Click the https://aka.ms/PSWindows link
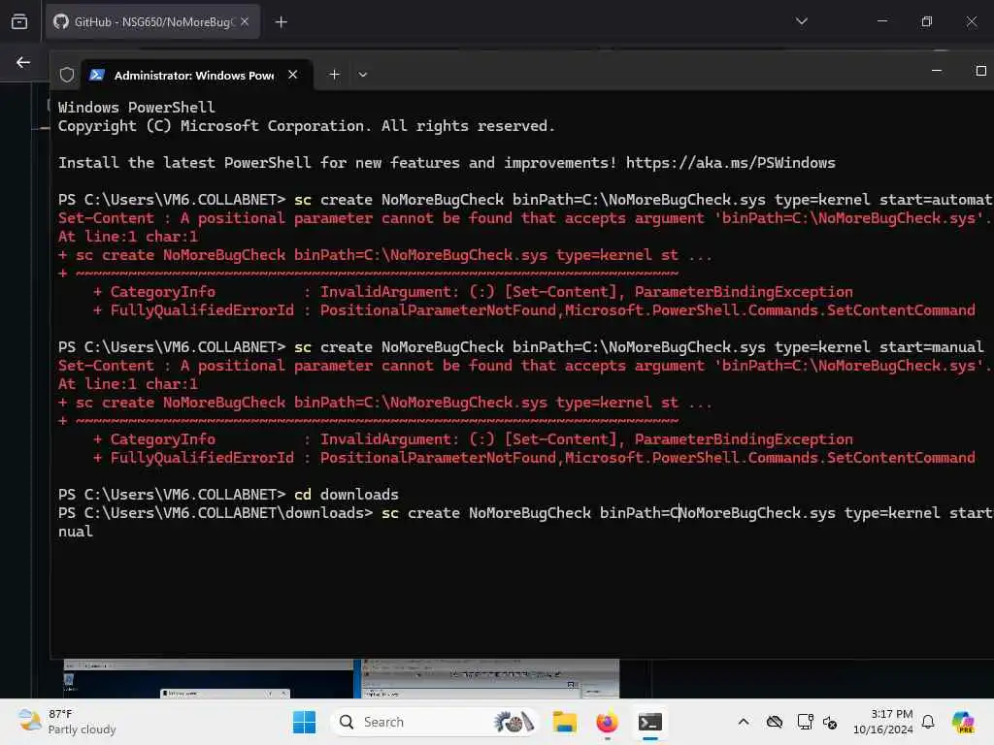 730,163
